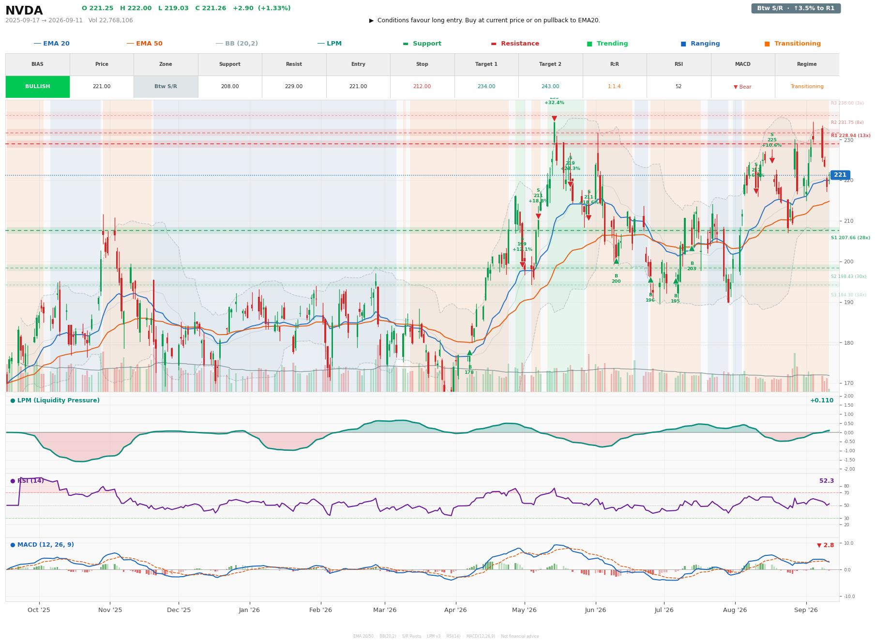The image size is (876, 644).
Task: Click the purple dot beside the RSI (14) title
Action: [x=13, y=481]
